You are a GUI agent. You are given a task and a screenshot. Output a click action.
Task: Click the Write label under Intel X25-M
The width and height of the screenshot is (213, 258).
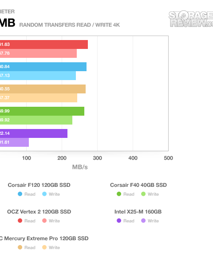(153, 221)
